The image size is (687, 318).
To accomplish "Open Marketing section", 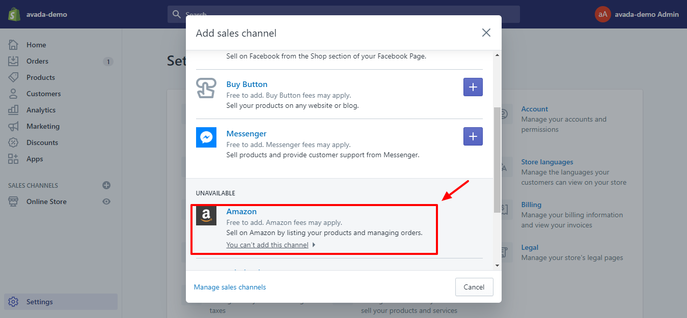I will [x=43, y=126].
